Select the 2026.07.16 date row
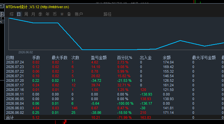This screenshot has width=224, height=124. pos(15,90)
